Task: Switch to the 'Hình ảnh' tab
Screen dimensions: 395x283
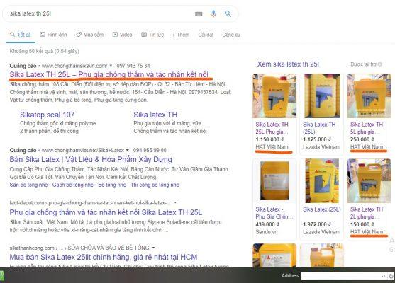Action: click(x=53, y=35)
